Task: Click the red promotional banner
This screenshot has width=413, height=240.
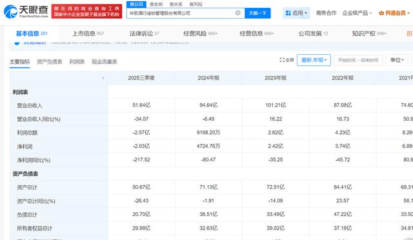Action: click(86, 12)
